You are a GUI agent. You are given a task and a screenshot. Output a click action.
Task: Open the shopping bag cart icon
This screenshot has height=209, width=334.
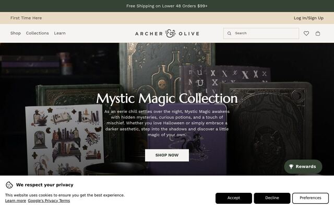click(318, 33)
